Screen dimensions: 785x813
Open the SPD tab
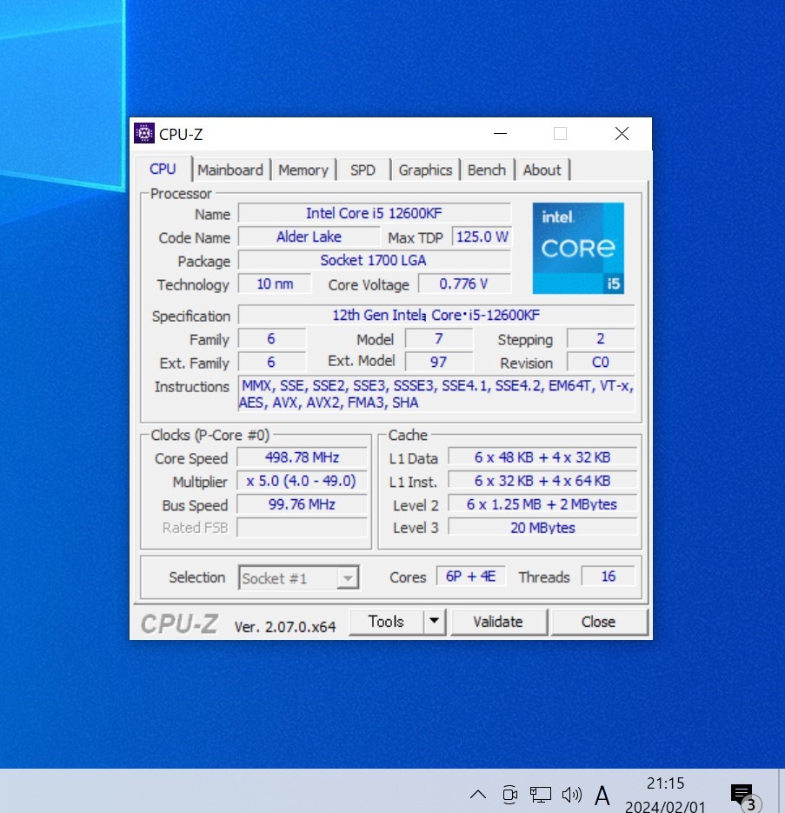coord(363,170)
